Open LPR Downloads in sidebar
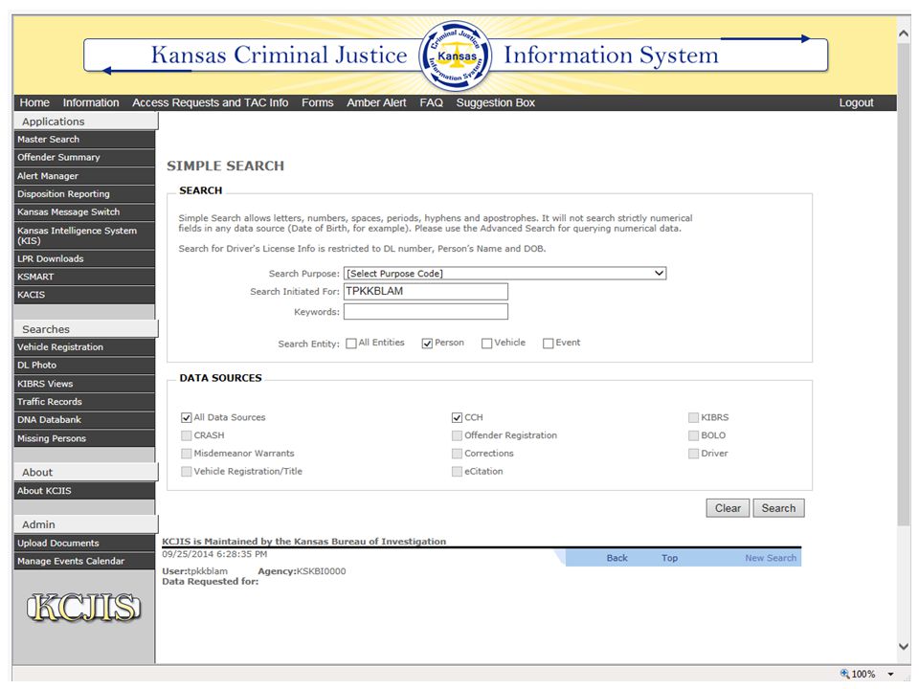This screenshot has height=689, width=919. (84, 259)
